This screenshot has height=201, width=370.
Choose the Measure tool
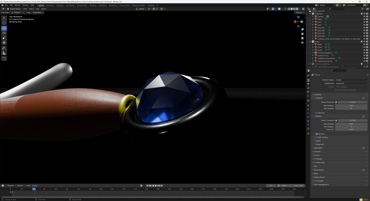tap(4, 53)
